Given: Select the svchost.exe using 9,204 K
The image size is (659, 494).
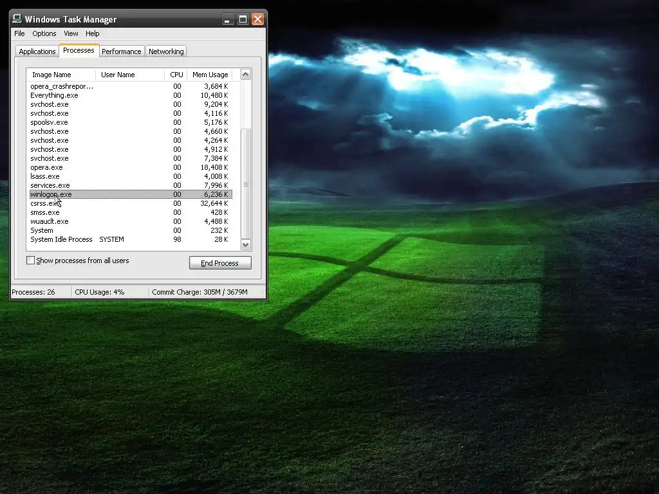Looking at the screenshot, I should (x=131, y=104).
